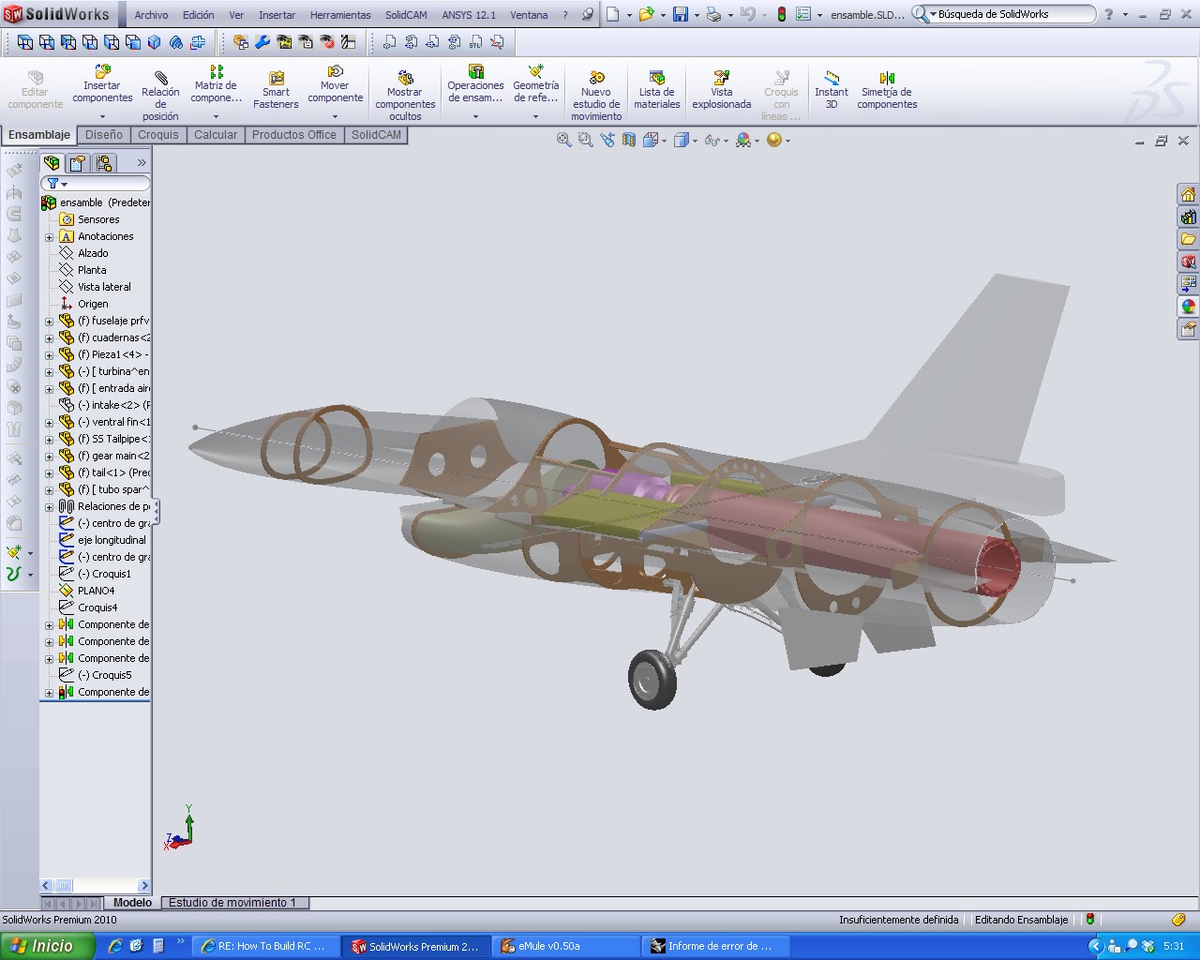Screen dimensions: 1200x960
Task: Expand the Anotaciones tree node
Action: [50, 236]
